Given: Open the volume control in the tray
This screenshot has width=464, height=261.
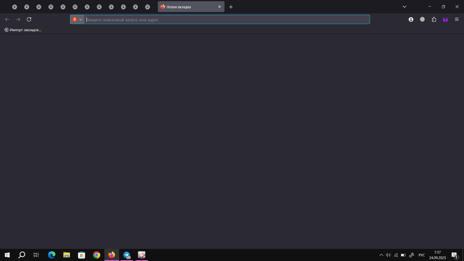Looking at the screenshot, I should click(388, 255).
